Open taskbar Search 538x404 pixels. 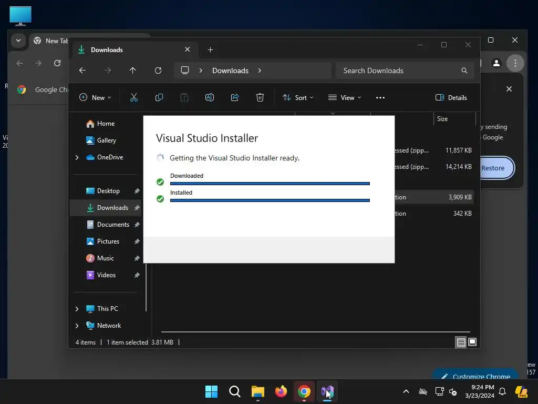click(x=235, y=391)
